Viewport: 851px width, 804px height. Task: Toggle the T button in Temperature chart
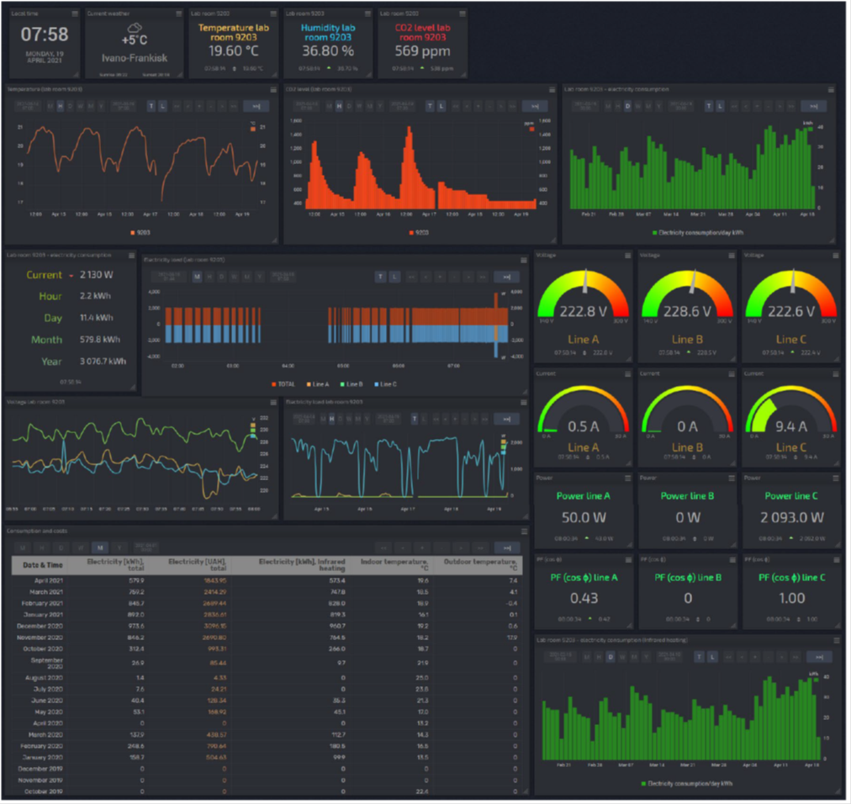151,107
